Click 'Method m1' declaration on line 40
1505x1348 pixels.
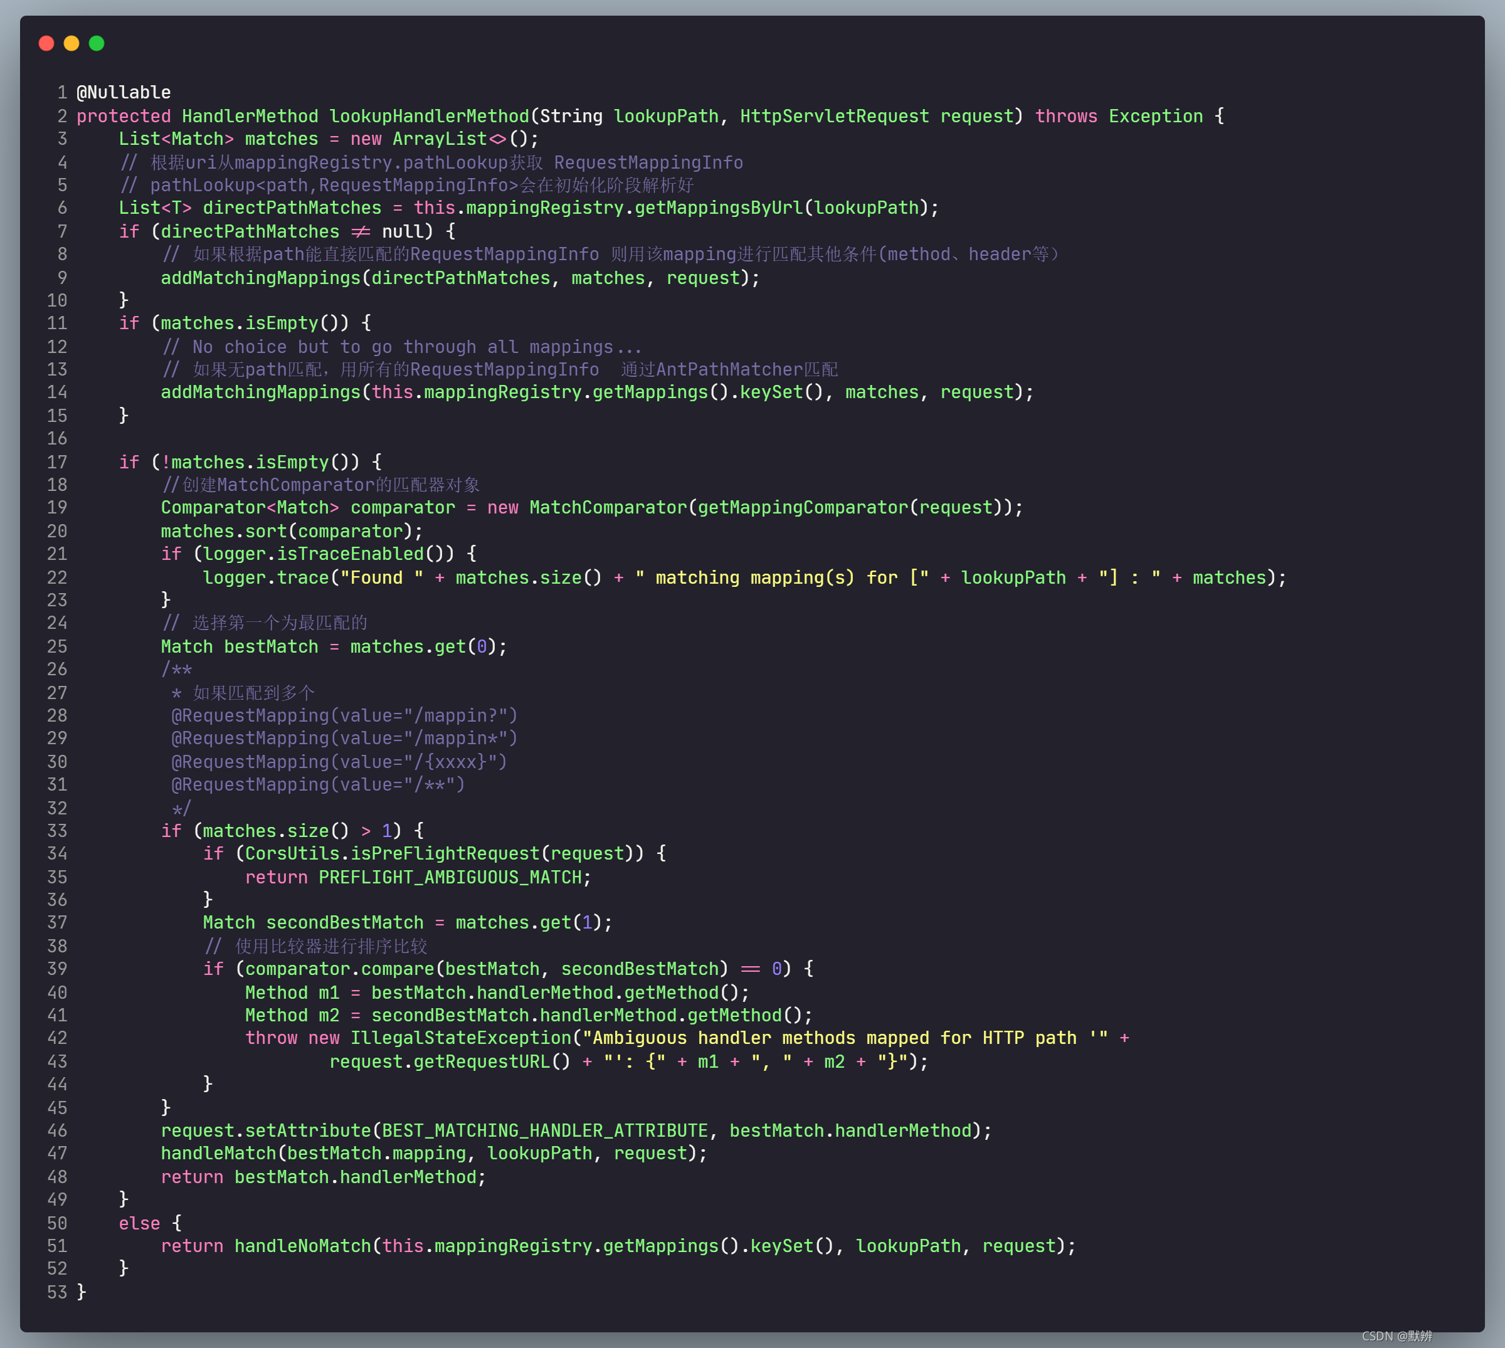click(293, 993)
